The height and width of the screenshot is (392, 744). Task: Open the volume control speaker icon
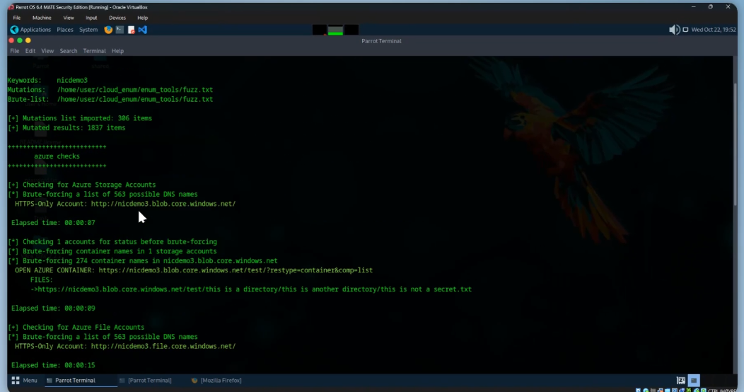click(674, 30)
